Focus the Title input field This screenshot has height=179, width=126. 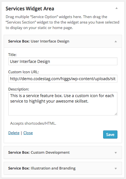(x=63, y=61)
